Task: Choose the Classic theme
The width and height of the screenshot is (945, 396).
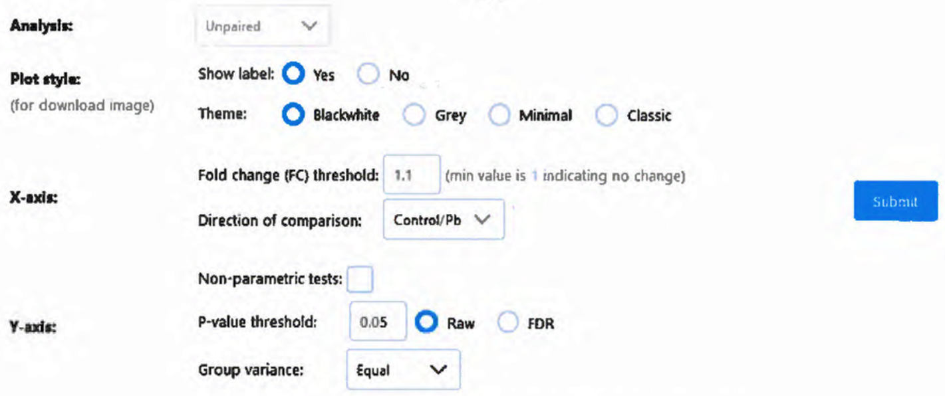Action: point(607,116)
